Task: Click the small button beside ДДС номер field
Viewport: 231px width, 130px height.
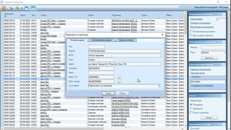Action: pyautogui.click(x=119, y=81)
